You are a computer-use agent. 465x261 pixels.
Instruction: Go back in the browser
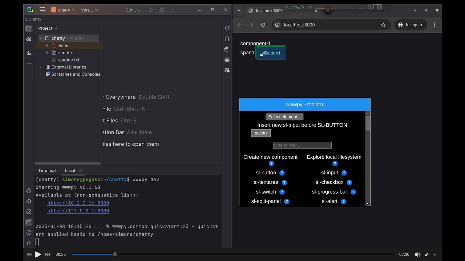click(240, 25)
